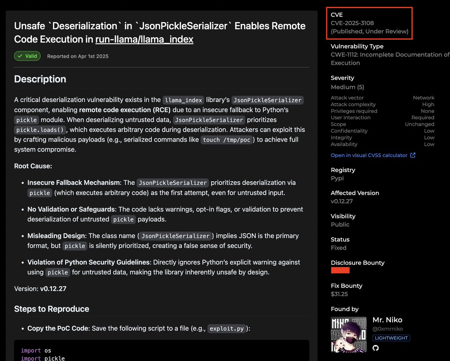Click the 'Medium (5)' severity value
The image size is (450, 361).
(347, 87)
